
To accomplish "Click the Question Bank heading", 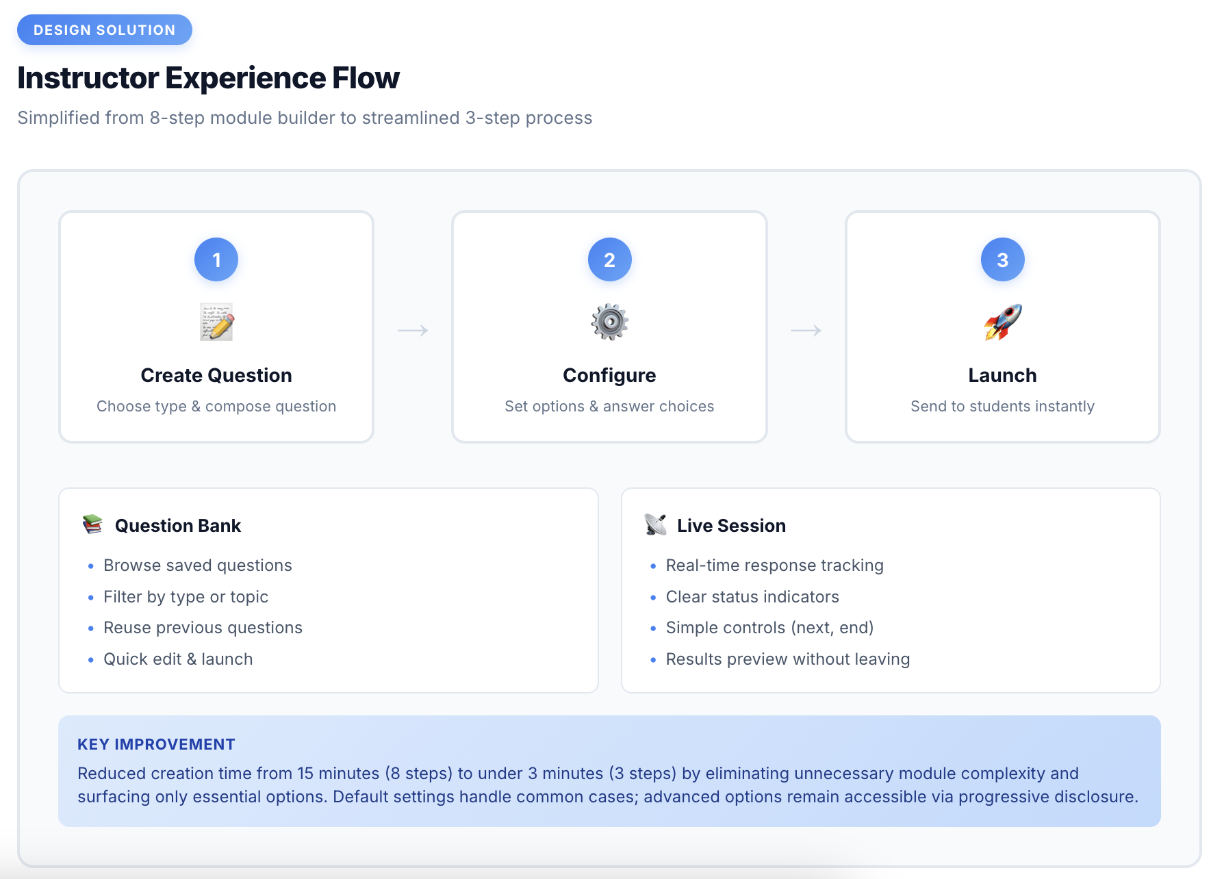I will (x=178, y=526).
